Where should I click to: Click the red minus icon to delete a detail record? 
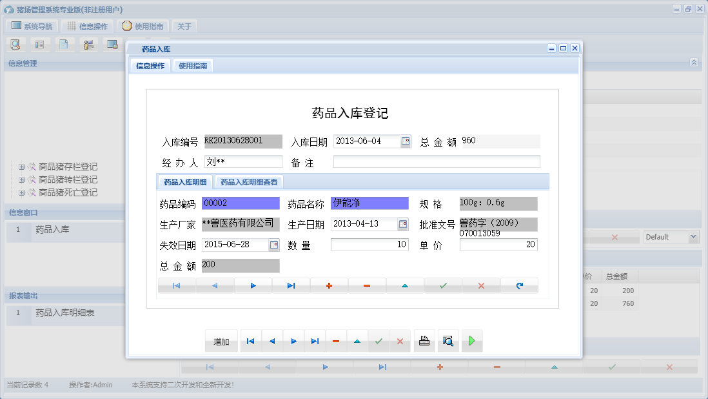point(367,284)
